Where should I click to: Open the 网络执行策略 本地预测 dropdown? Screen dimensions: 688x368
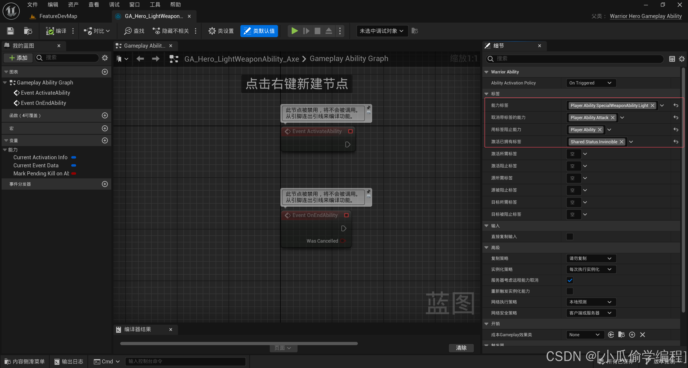point(591,302)
